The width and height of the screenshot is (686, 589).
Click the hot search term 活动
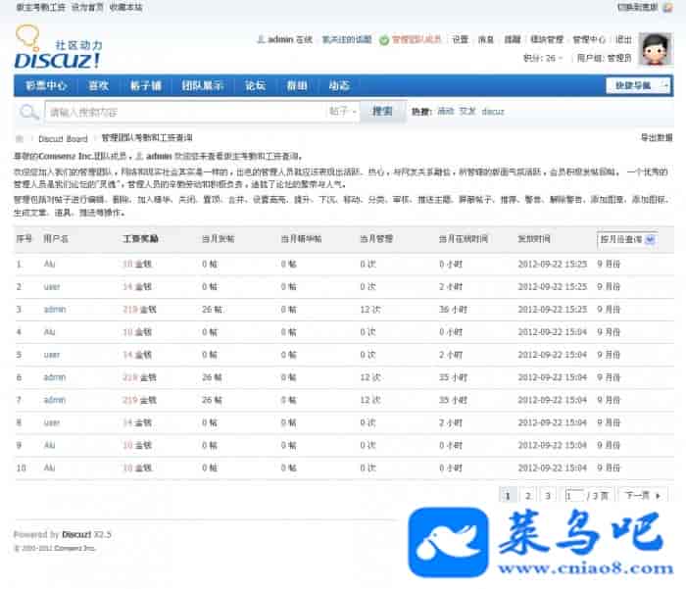pyautogui.click(x=446, y=112)
